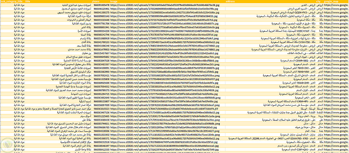Click phone number 966560925630
This screenshot has width=349, height=153.
101,83
